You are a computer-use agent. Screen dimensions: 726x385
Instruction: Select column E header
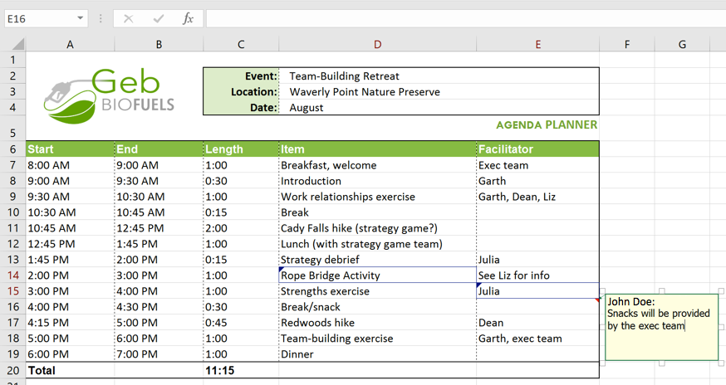[x=537, y=45]
